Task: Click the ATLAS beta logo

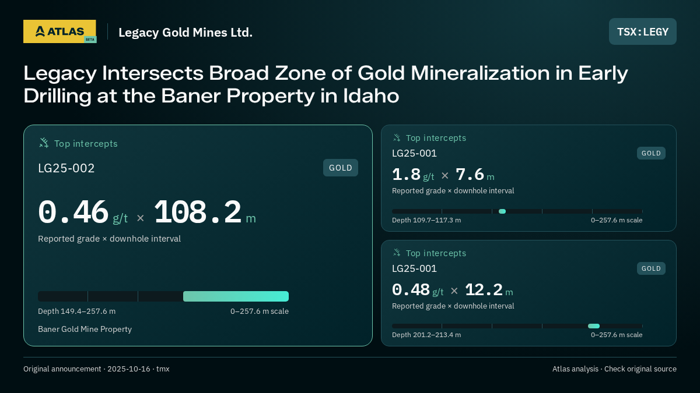Action: (60, 31)
